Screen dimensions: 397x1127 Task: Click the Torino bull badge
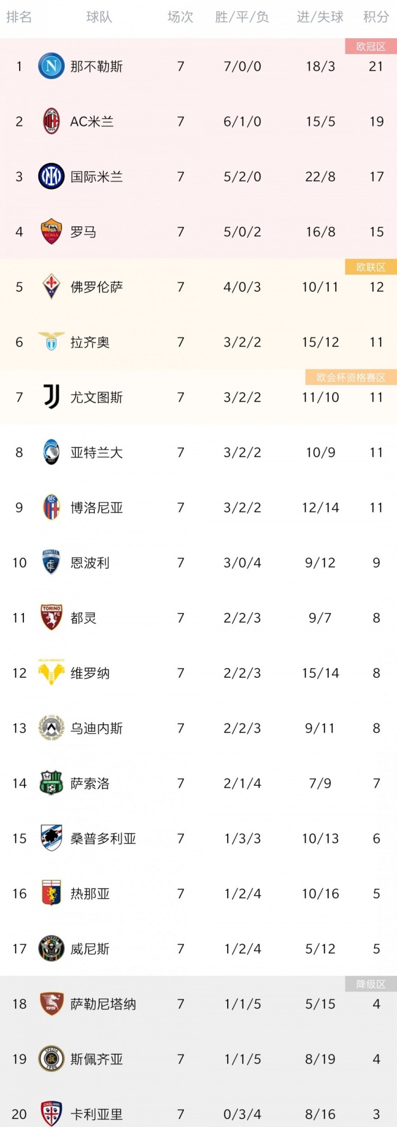[51, 617]
